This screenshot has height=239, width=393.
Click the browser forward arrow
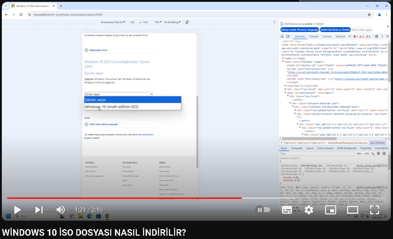click(14, 15)
